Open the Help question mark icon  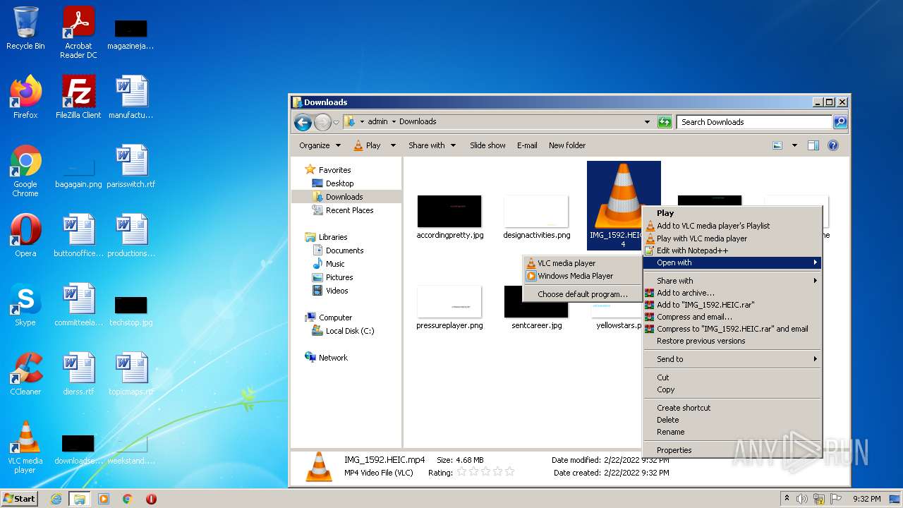pyautogui.click(x=832, y=145)
